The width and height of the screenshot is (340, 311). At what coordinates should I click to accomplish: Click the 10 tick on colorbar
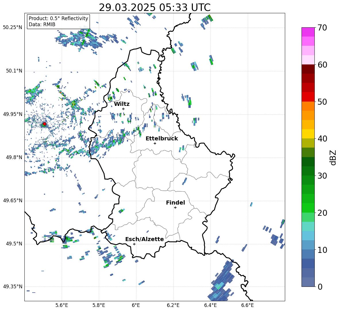(322, 250)
